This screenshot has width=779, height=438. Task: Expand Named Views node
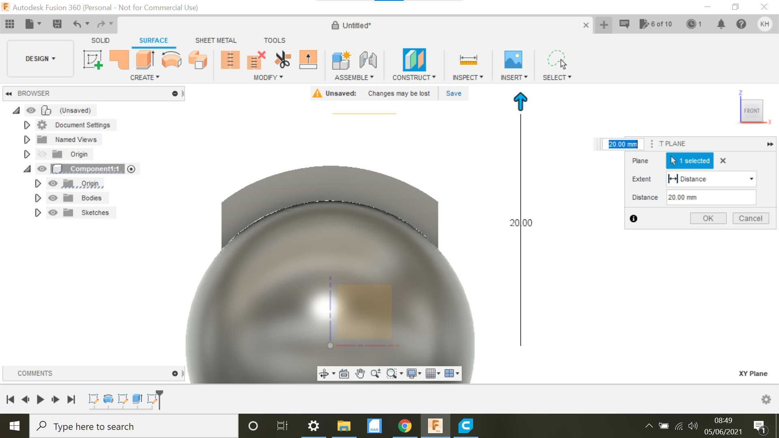tap(27, 140)
